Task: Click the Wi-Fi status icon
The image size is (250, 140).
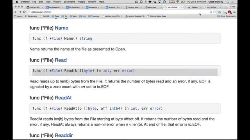Action: [x=178, y=2]
